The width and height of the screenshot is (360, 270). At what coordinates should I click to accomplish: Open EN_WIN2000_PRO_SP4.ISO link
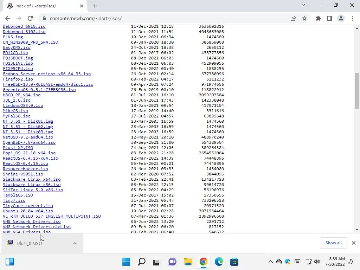click(30, 42)
